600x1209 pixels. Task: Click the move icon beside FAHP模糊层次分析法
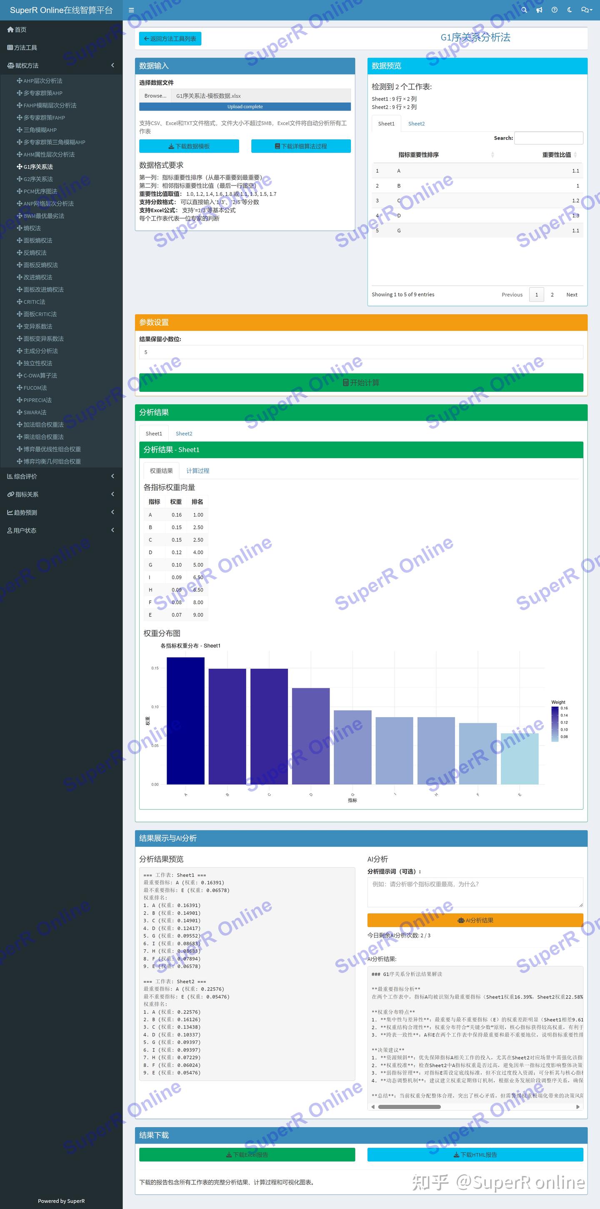click(x=19, y=105)
